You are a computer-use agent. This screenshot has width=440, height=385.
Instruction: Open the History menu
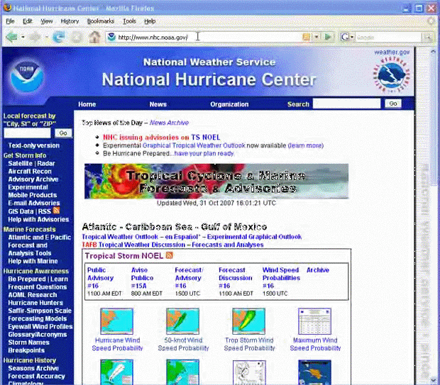pyautogui.click(x=70, y=21)
